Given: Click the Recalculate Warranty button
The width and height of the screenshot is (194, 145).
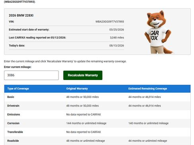Looking at the screenshot, I should coord(83,75).
